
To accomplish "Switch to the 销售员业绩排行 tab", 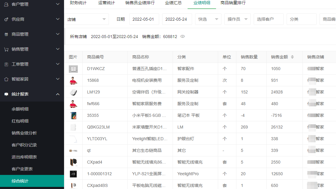I will pos(140,3).
